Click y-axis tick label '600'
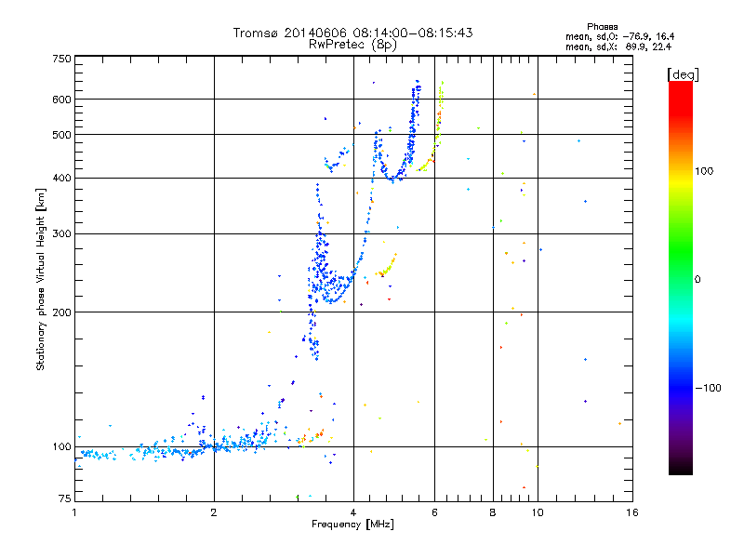 (x=61, y=100)
